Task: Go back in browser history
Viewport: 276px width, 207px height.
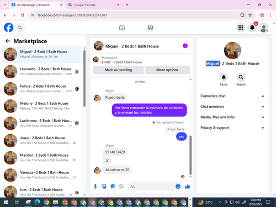Action: click(6, 15)
